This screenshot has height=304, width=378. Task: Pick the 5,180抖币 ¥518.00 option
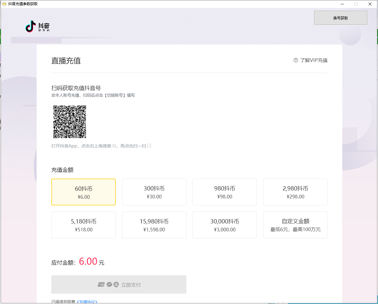(x=83, y=225)
